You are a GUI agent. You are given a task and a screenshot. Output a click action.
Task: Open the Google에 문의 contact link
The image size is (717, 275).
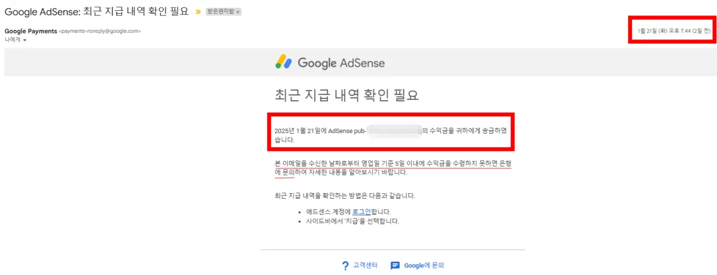click(x=424, y=265)
